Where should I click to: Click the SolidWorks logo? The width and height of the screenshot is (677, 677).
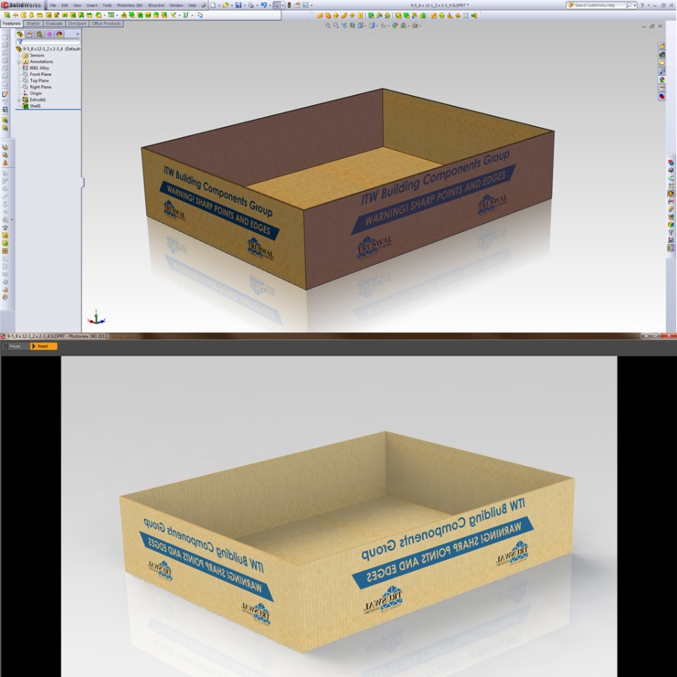tap(22, 5)
